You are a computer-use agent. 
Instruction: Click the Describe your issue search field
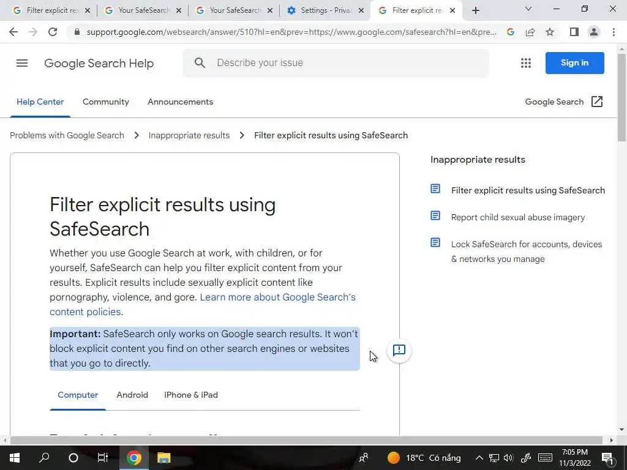click(x=336, y=63)
